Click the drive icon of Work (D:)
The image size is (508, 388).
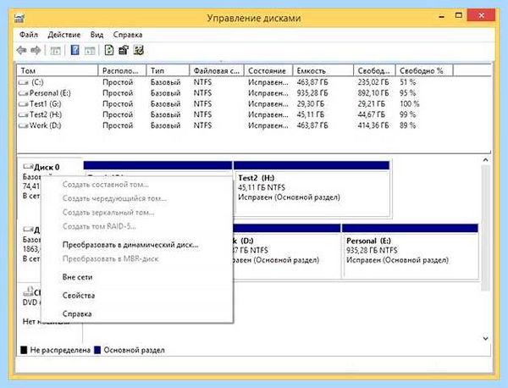coord(24,125)
